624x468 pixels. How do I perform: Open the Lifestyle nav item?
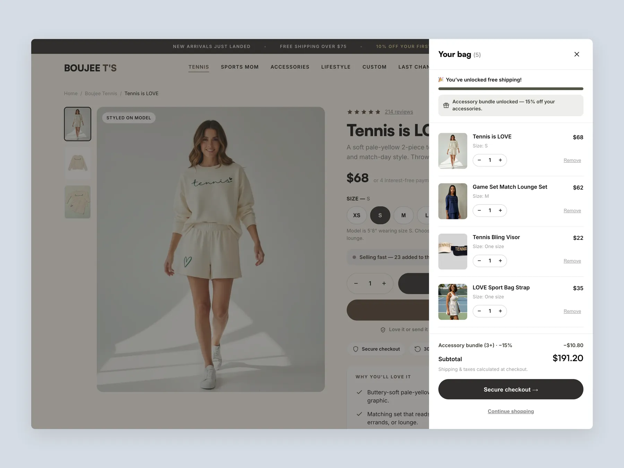click(x=336, y=67)
